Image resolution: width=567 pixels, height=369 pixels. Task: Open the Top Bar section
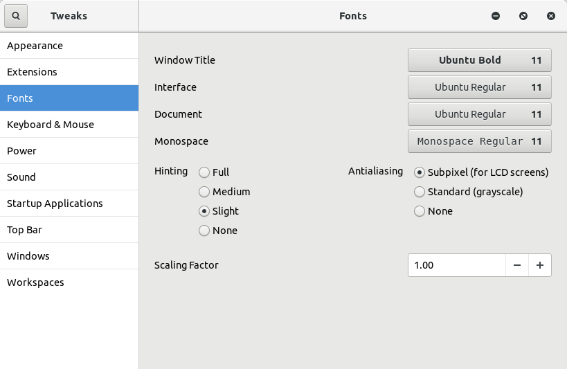(25, 230)
